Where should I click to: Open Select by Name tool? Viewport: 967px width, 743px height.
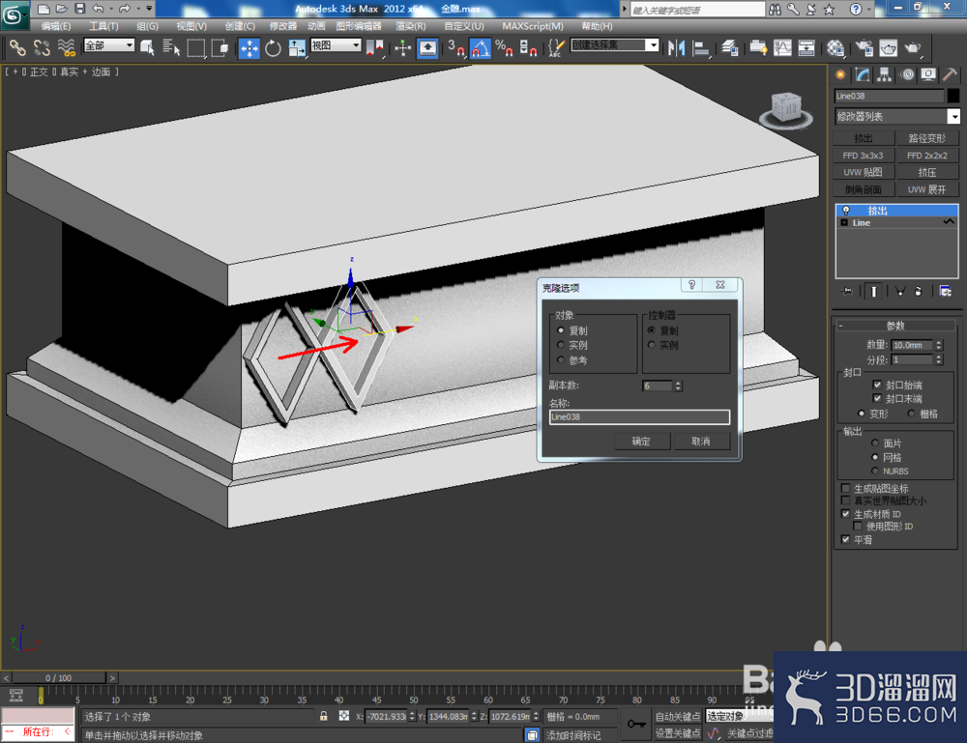click(x=171, y=48)
